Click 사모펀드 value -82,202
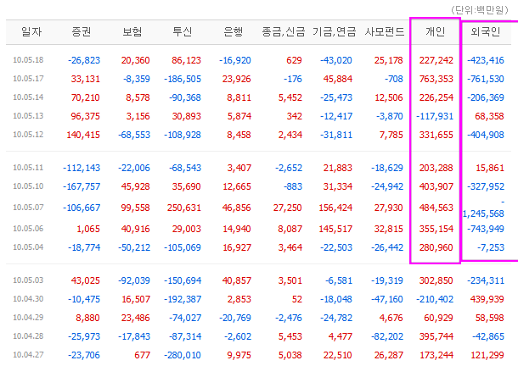The image size is (518, 366). pos(387,336)
